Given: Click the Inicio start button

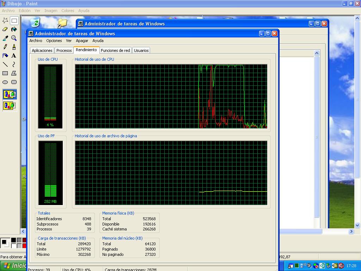Looking at the screenshot, I should click(14, 266).
